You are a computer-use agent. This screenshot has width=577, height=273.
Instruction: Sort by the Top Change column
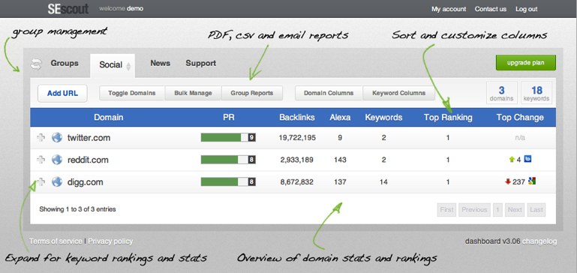click(520, 118)
